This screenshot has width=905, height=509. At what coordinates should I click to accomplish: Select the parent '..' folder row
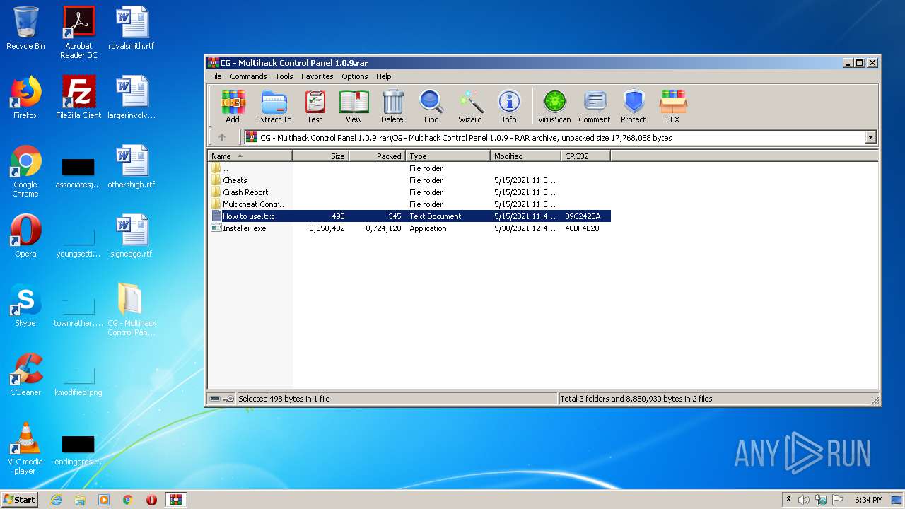pos(409,168)
